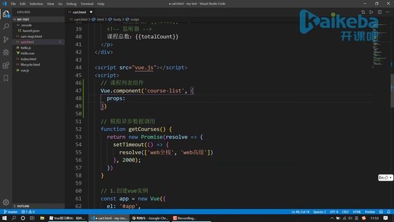Screen dimensions: 394x222
Task: Click the unsaved dot on the cart.html tab
Action: [91, 12]
